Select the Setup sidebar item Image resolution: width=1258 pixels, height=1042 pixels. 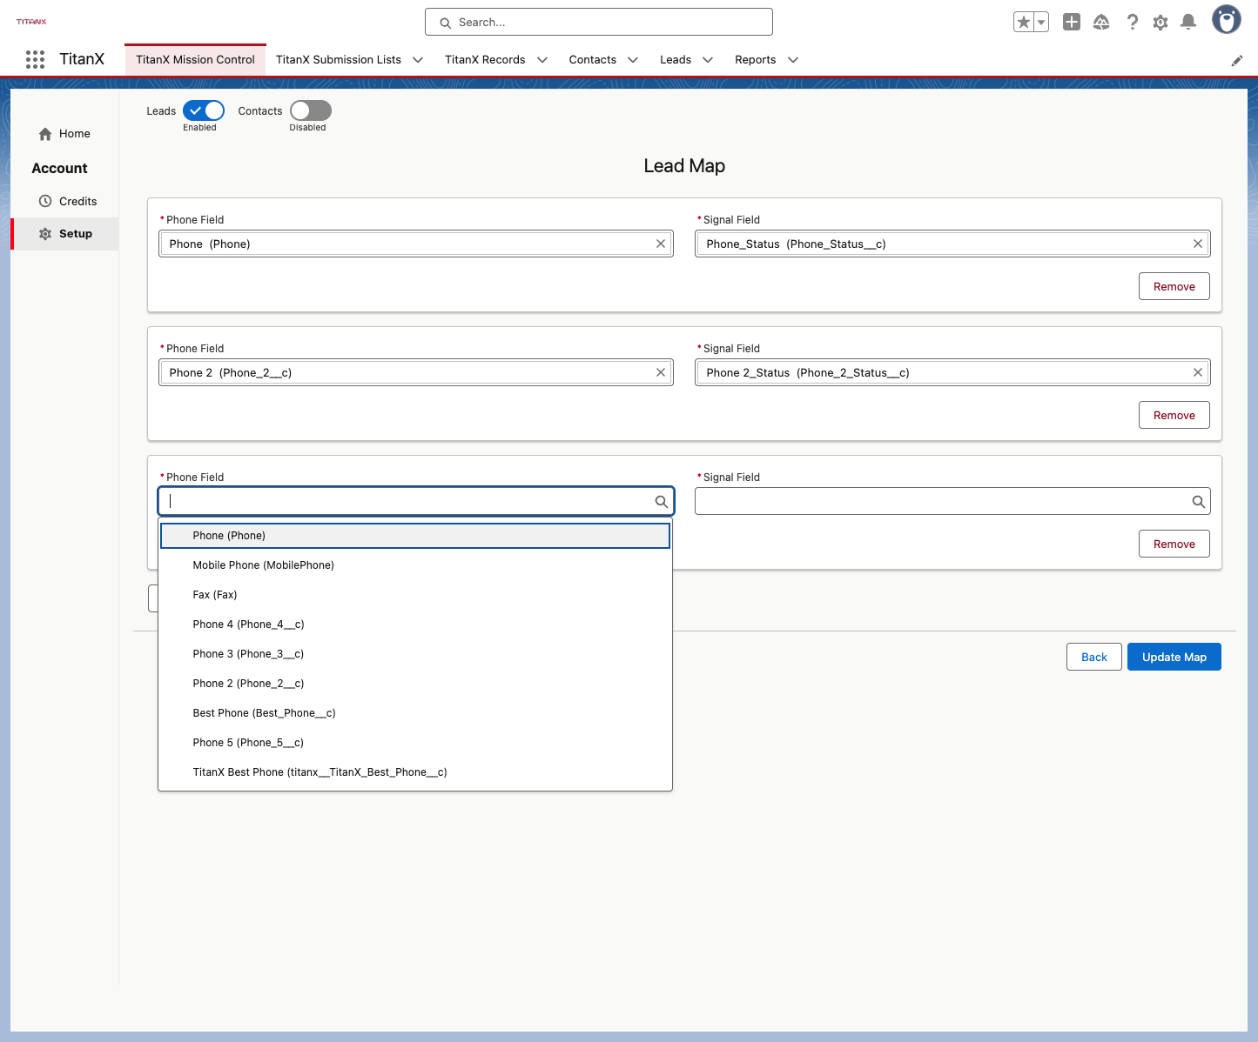[65, 234]
